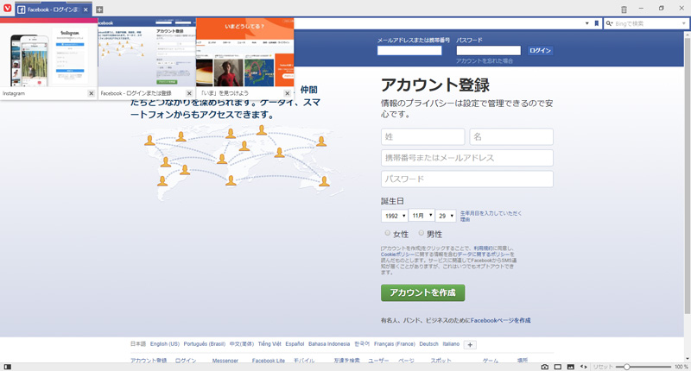The width and height of the screenshot is (691, 371).
Task: Switch language to 中文(简体)
Action: click(x=242, y=344)
